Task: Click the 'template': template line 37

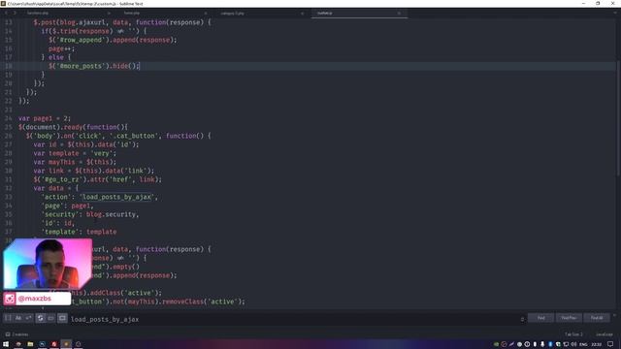Action: (x=79, y=232)
